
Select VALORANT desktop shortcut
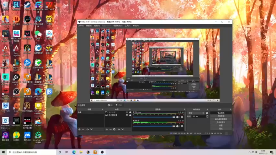[x=27, y=35]
